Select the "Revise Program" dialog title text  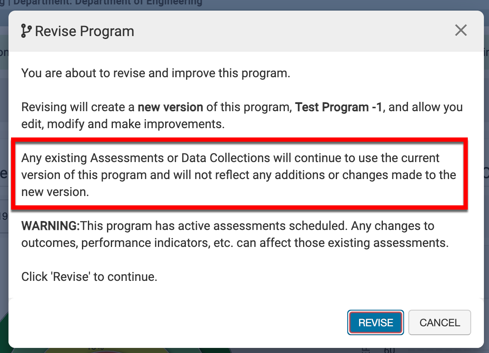point(84,31)
